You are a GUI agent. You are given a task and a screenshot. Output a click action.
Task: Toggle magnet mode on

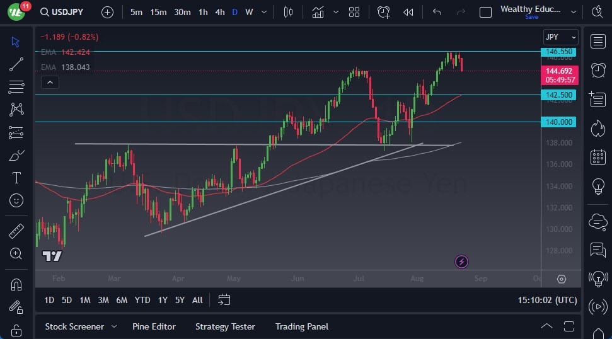pos(16,284)
